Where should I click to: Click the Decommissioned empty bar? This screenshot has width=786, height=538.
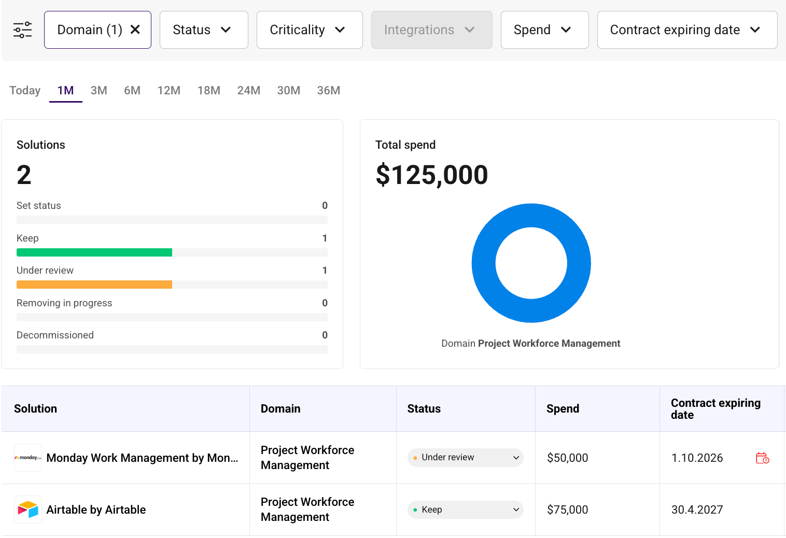[172, 349]
